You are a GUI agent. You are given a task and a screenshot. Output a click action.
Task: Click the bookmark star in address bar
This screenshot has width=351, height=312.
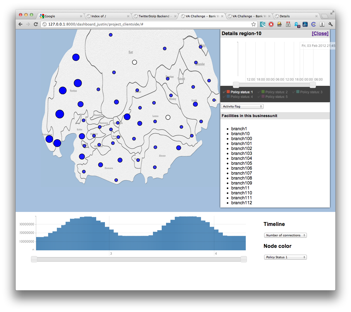(x=253, y=24)
